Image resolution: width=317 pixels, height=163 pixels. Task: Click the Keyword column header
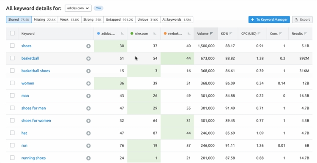tap(28, 34)
